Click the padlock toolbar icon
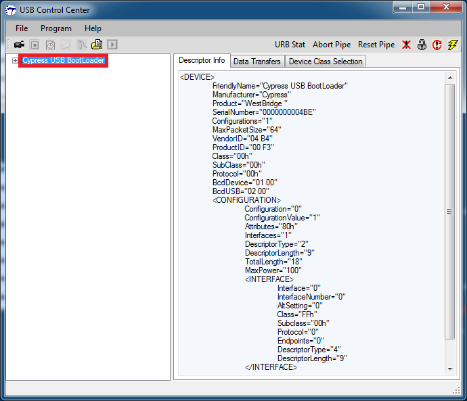The image size is (467, 401). coord(422,45)
